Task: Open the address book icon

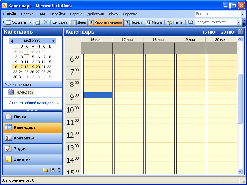Action: click(190, 22)
